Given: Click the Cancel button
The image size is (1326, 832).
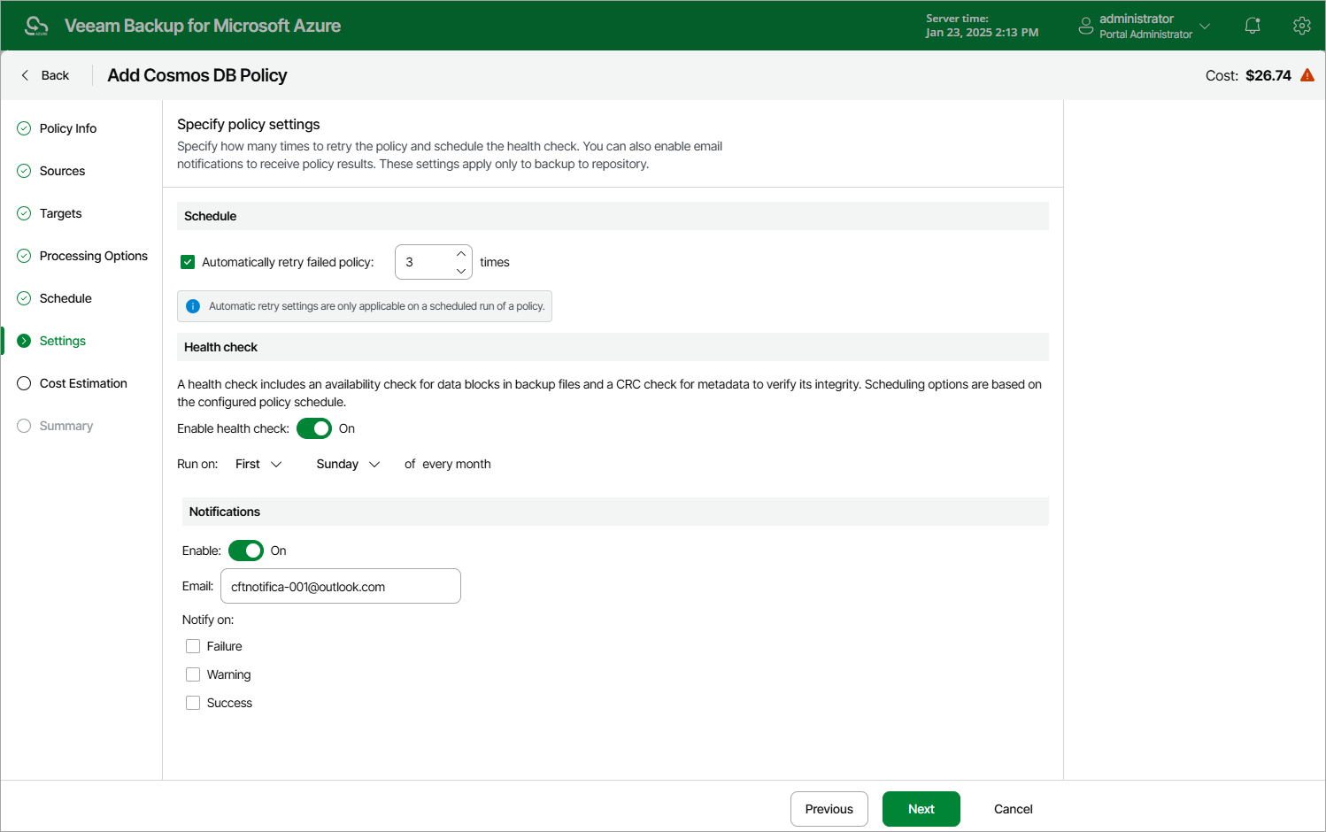Looking at the screenshot, I should coord(1014,809).
